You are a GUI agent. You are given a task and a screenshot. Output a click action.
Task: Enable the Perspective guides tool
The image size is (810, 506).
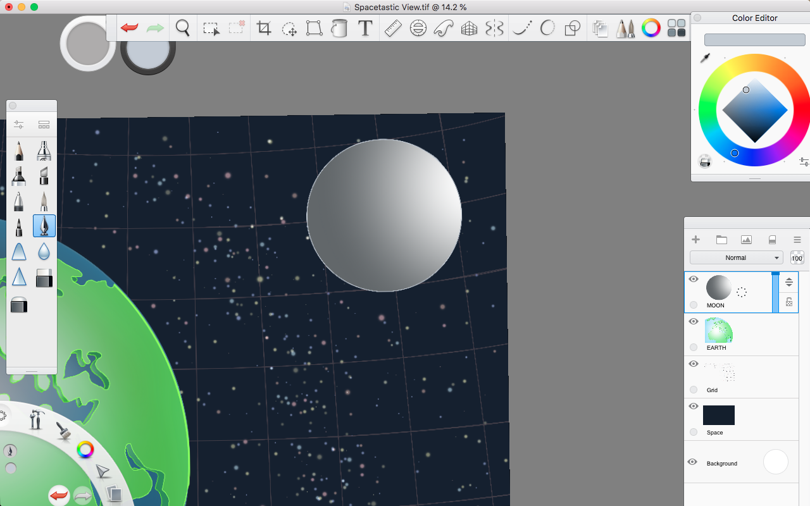469,28
